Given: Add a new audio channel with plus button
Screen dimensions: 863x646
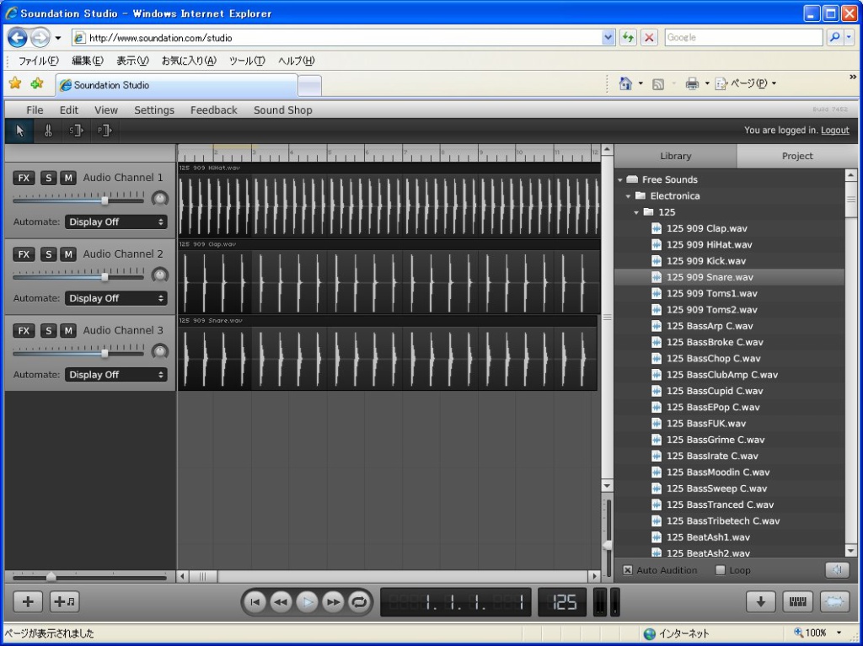Looking at the screenshot, I should click(28, 601).
